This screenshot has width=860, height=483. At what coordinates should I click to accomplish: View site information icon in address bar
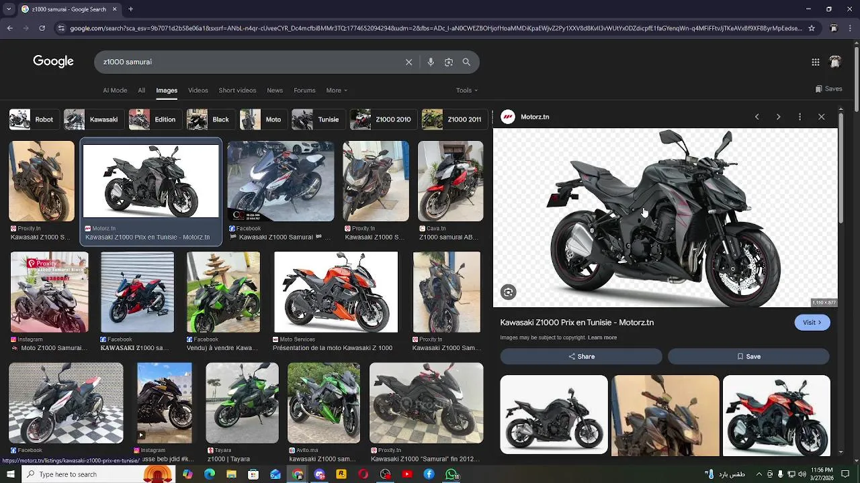(x=61, y=28)
